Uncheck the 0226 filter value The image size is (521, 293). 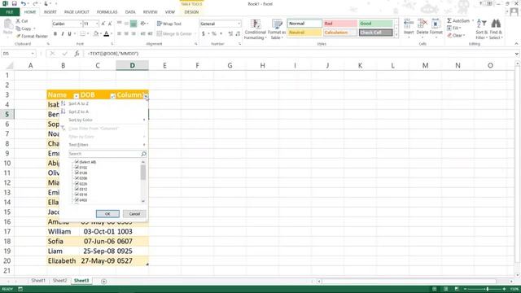77,184
